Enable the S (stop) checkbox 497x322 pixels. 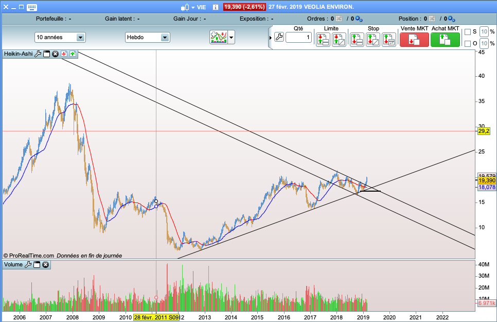(x=468, y=32)
